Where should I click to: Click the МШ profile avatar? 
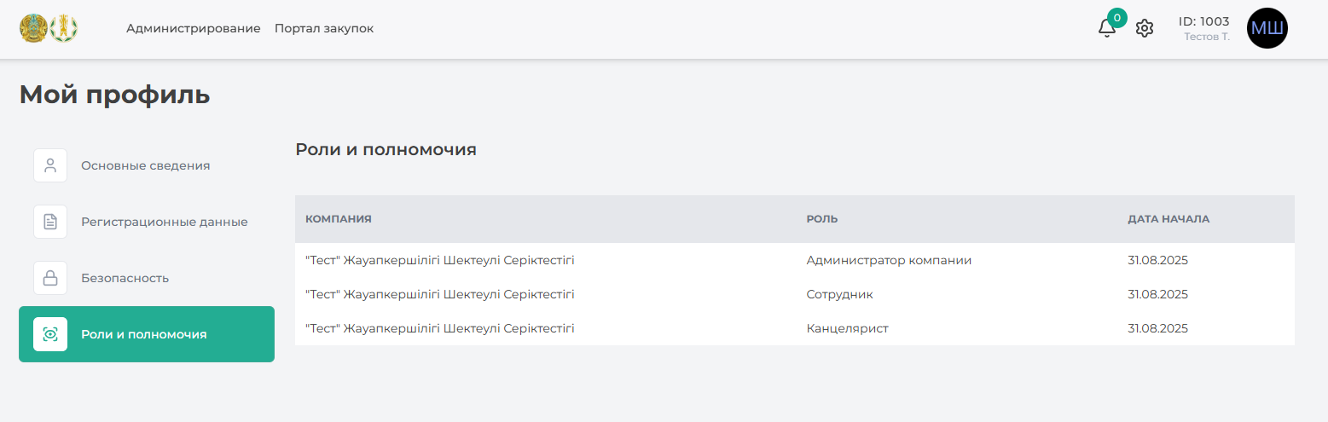(x=1267, y=28)
